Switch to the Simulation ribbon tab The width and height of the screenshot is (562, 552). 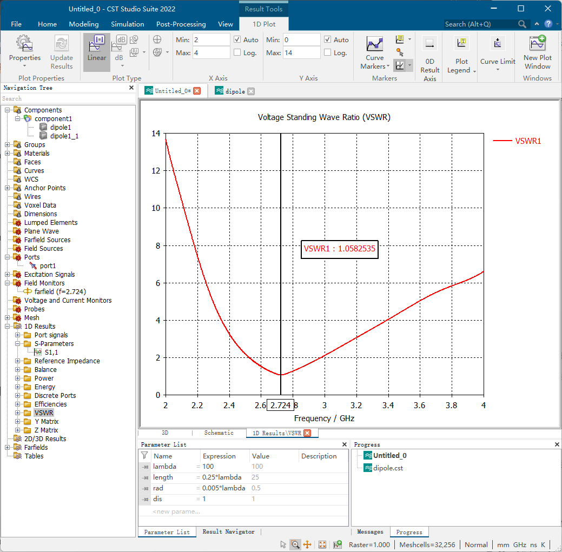(127, 24)
